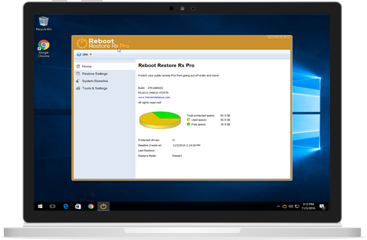This screenshot has height=240, width=367.
Task: Open Task View on the taskbar
Action: (53, 206)
